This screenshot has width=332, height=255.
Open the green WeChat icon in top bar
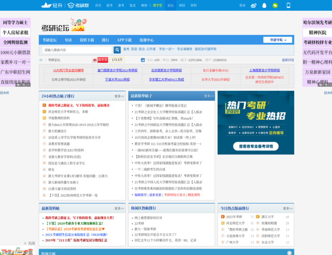coord(275,6)
